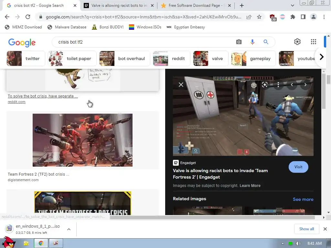Close the image preview panel with the X

181,85
